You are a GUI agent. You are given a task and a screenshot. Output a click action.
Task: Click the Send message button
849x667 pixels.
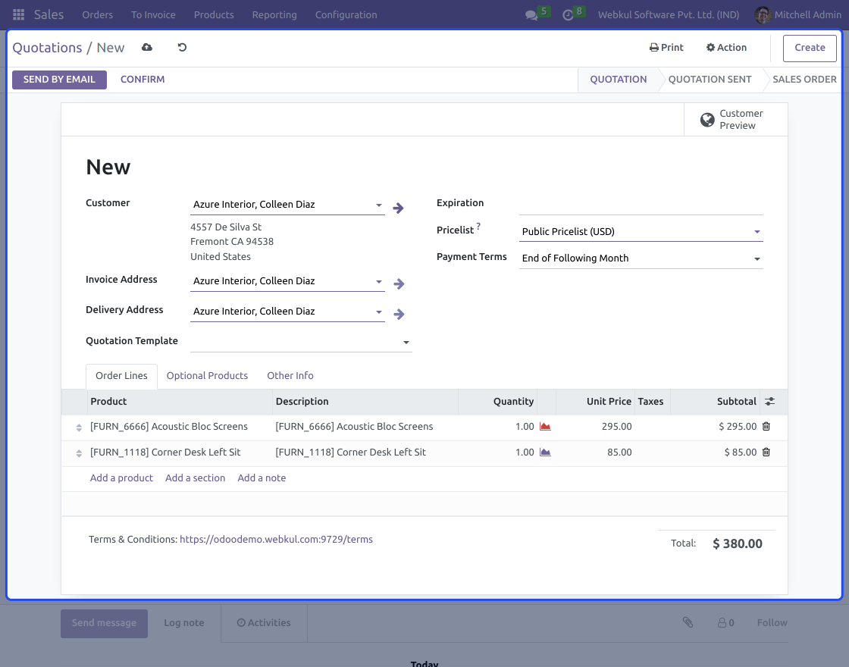point(104,623)
